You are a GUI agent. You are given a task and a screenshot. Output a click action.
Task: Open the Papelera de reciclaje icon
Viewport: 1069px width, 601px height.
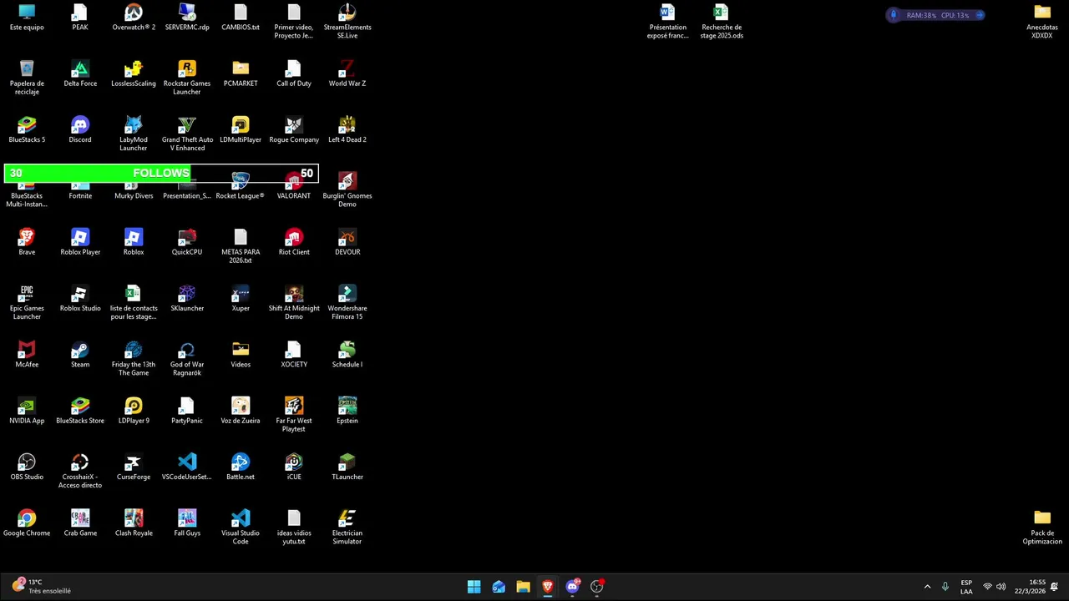coord(27,78)
